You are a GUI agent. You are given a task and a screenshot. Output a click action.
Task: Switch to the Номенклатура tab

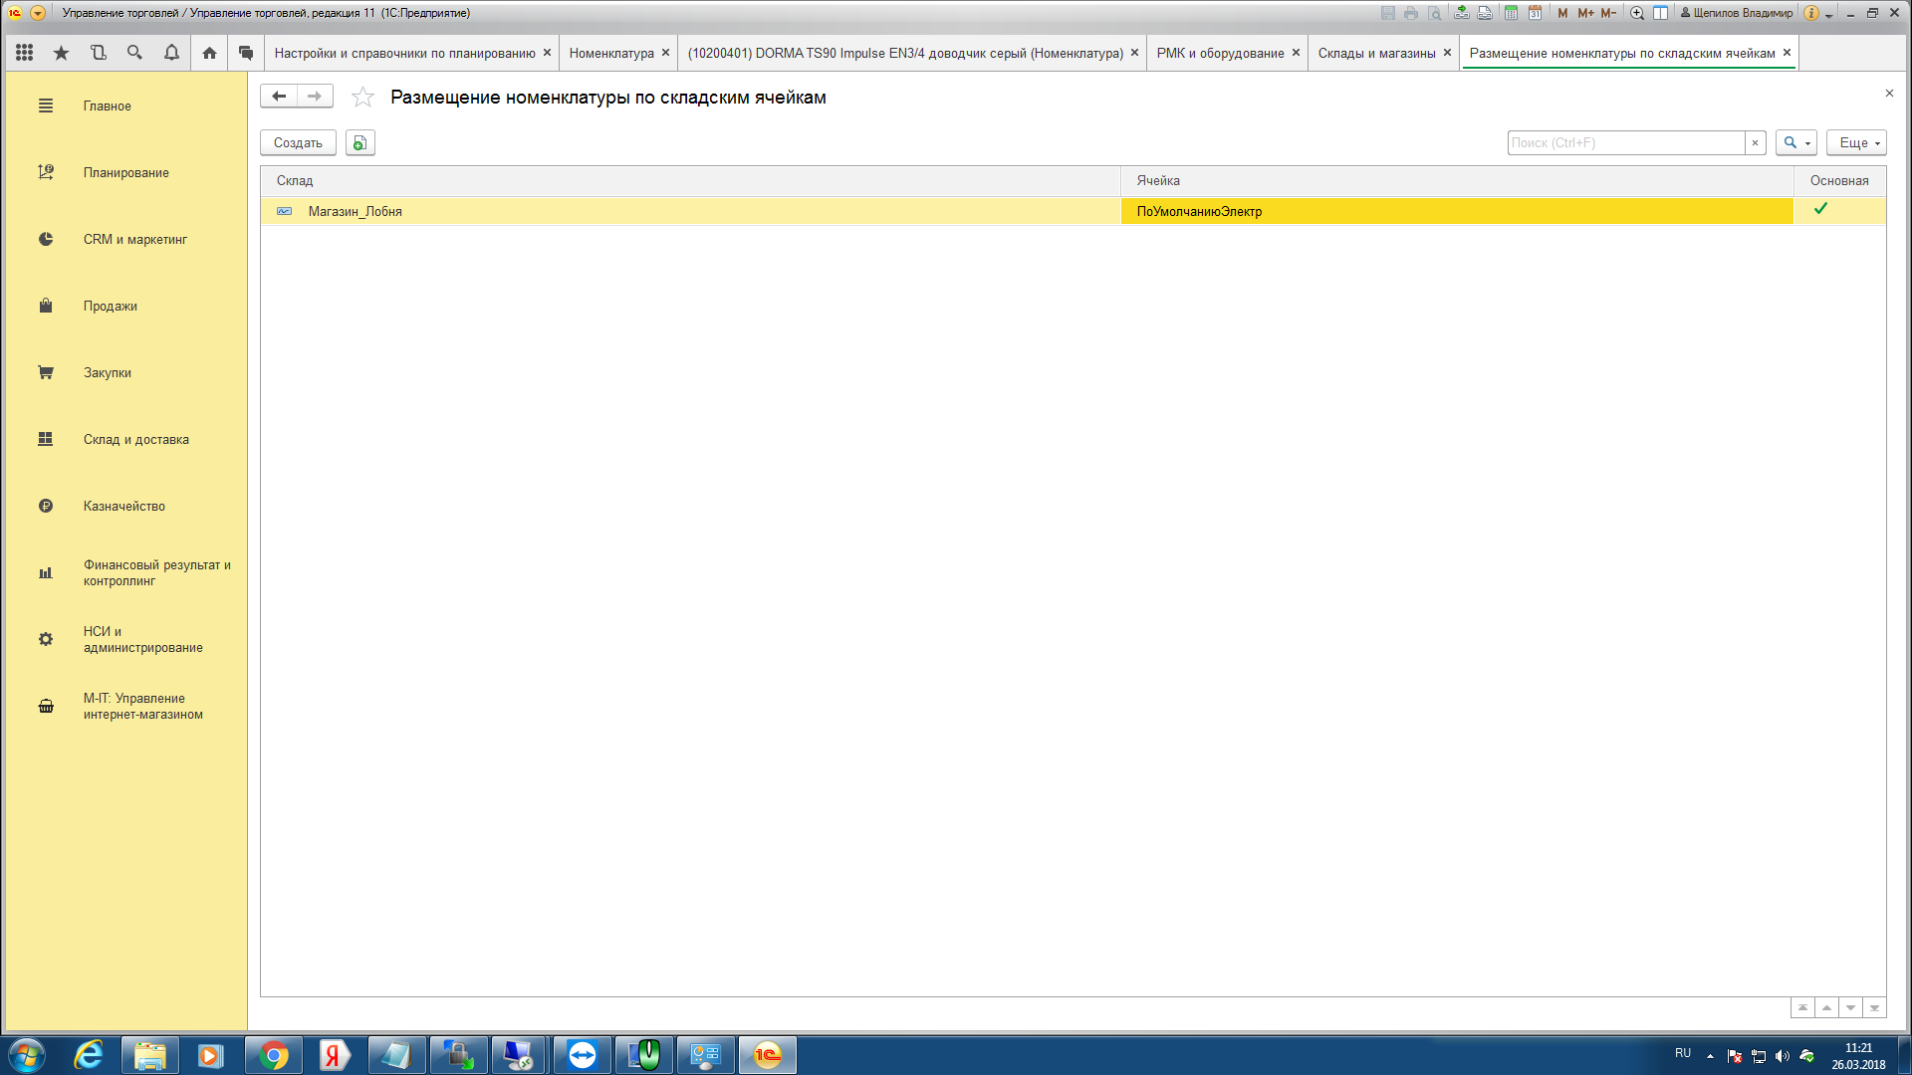611,53
